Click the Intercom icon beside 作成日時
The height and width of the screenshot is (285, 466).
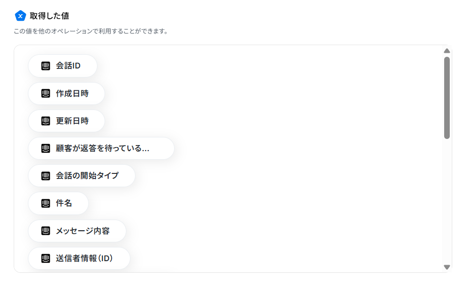(46, 93)
